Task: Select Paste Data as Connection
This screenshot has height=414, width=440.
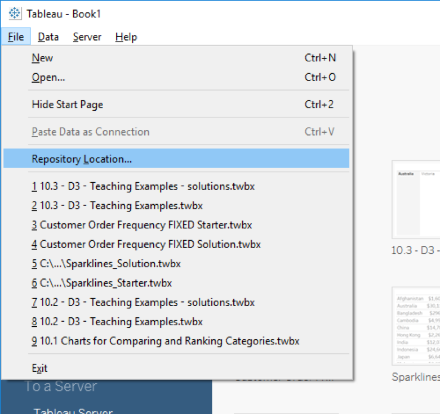Action: point(176,132)
